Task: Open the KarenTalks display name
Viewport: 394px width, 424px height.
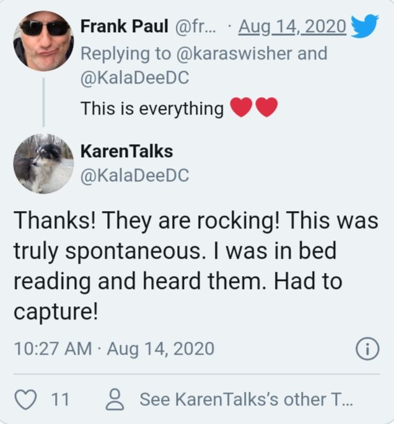Action: [x=126, y=150]
